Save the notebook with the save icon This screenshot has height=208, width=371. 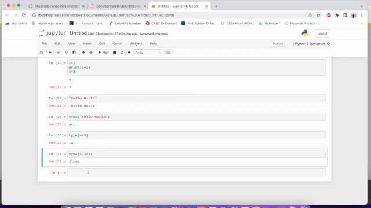tap(41, 53)
